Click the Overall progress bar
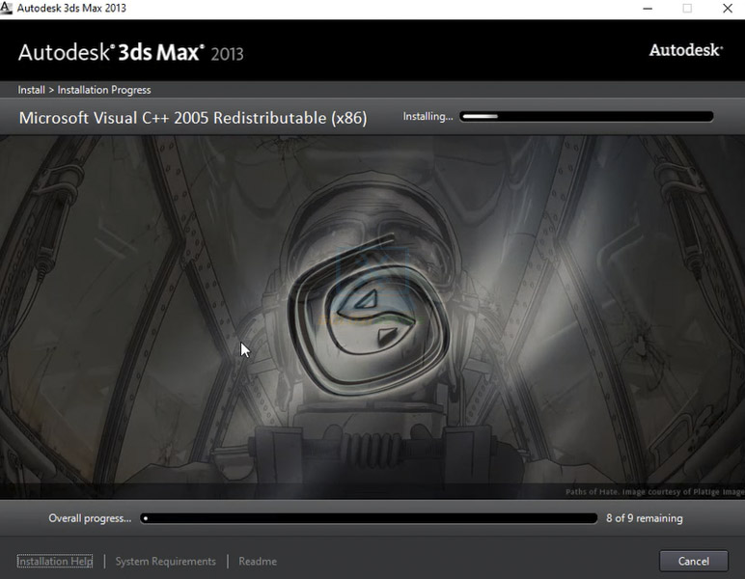745x579 pixels. pyautogui.click(x=369, y=518)
